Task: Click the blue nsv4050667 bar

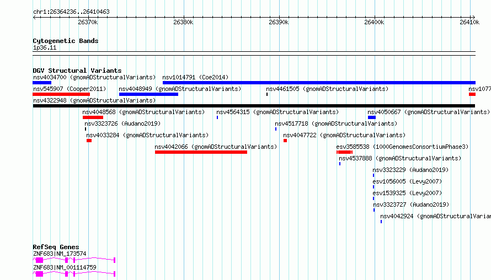Action: [x=372, y=117]
